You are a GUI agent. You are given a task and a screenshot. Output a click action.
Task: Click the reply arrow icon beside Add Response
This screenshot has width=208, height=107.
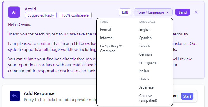click(x=15, y=96)
